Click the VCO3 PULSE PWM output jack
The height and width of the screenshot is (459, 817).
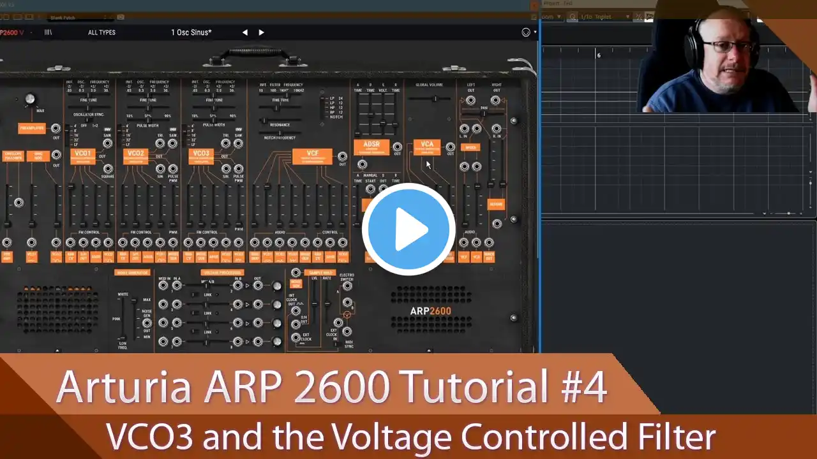(x=238, y=168)
